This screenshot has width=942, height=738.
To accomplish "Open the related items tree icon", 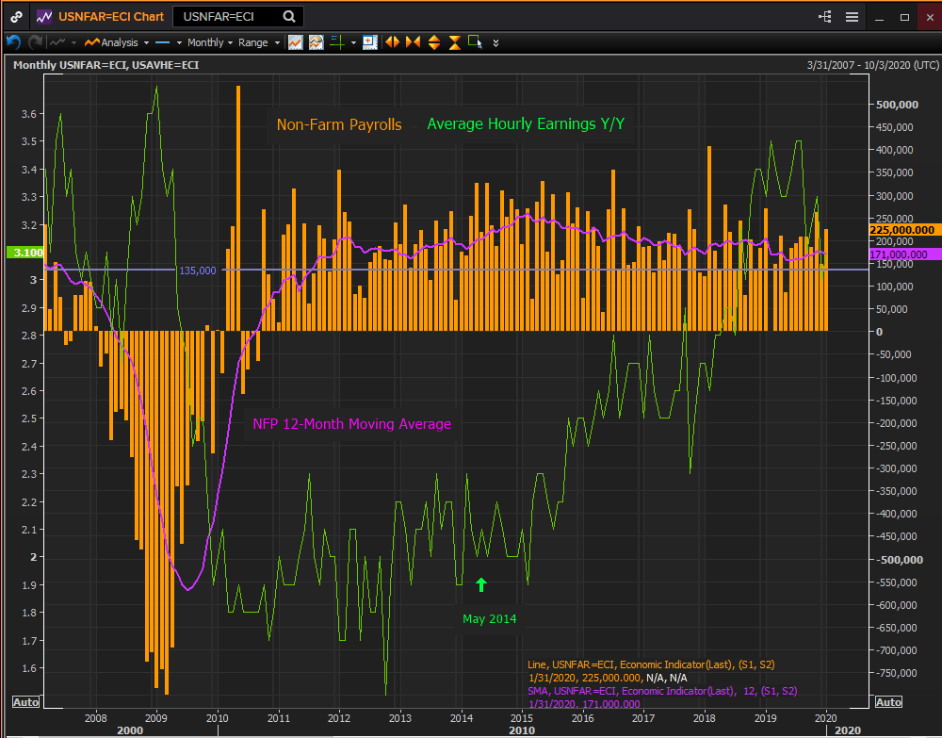I will click(x=826, y=17).
